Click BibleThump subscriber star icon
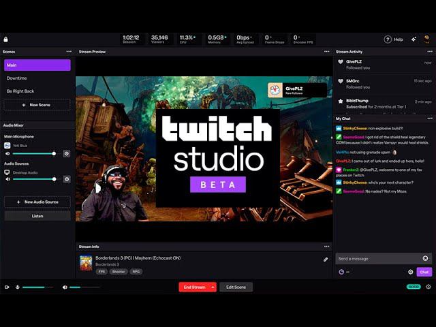The image size is (436, 327). 341,101
